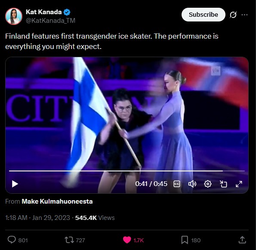
Task: Open video settings gear
Action: tap(208, 184)
